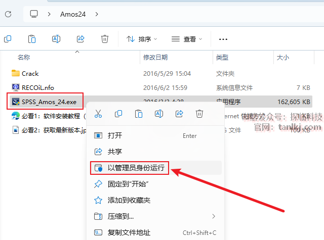Choose 打开 in the context menu
The image size is (324, 240).
pyautogui.click(x=156, y=136)
